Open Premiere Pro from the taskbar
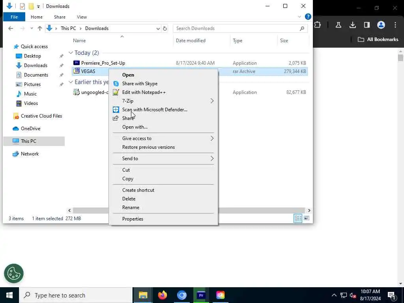Viewport: 404px width, 303px height. 201,295
